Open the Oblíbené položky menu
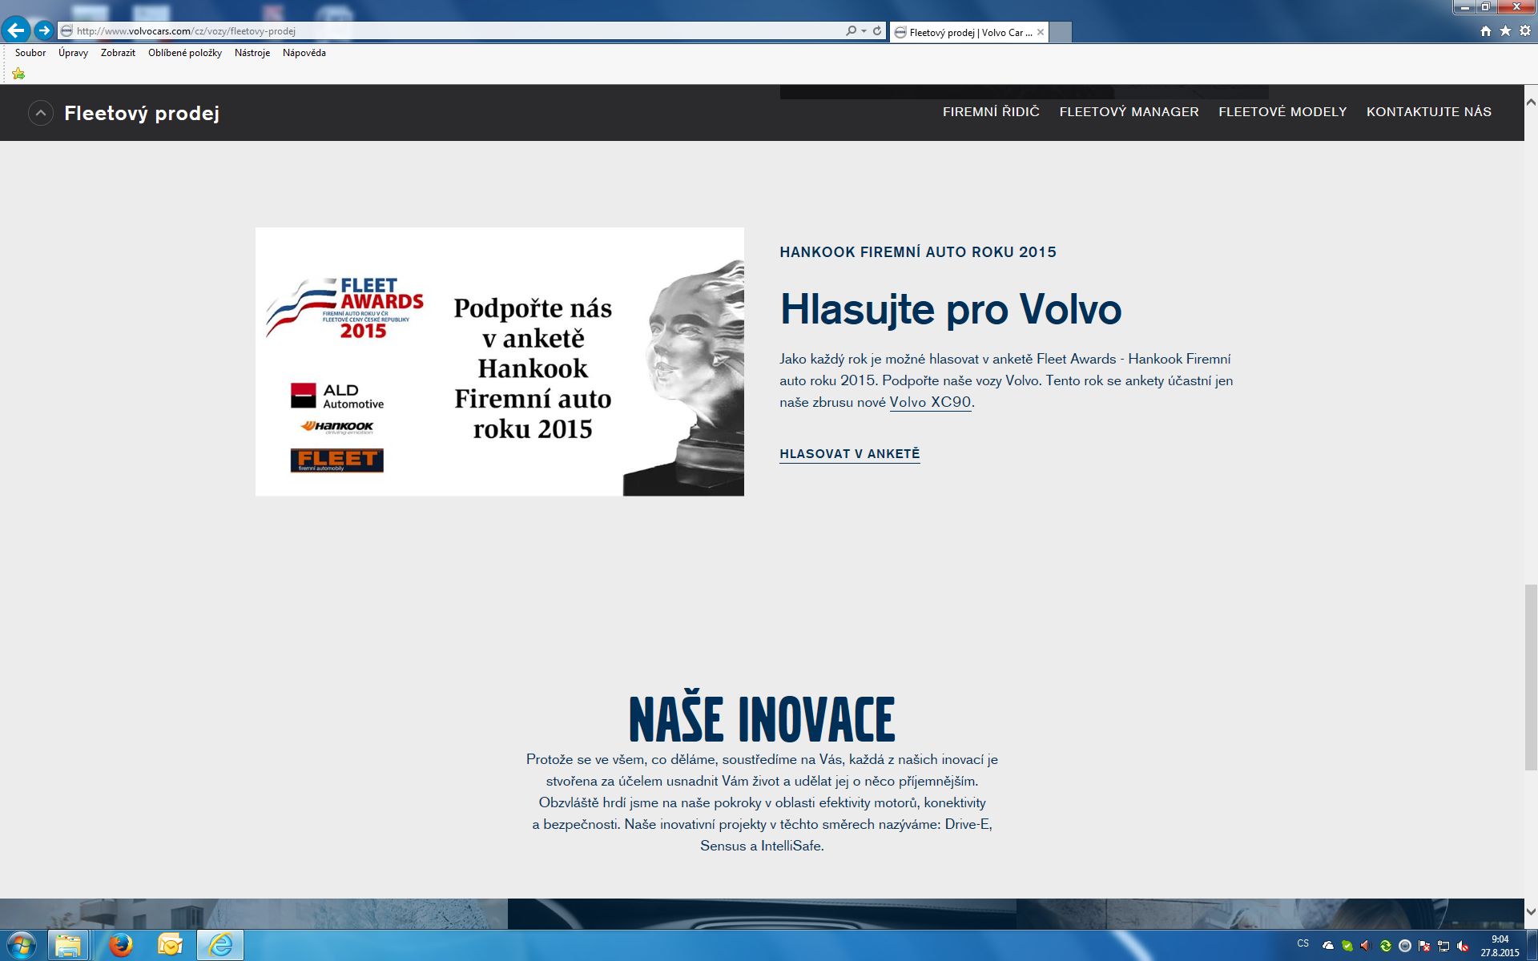The width and height of the screenshot is (1538, 961). coord(185,53)
